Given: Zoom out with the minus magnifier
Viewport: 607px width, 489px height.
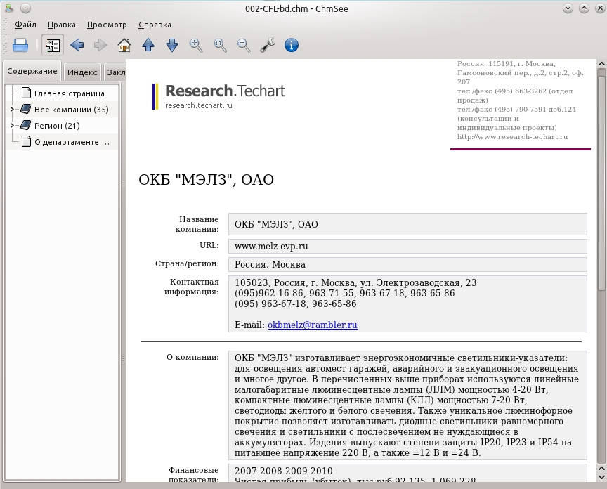Looking at the screenshot, I should click(244, 45).
